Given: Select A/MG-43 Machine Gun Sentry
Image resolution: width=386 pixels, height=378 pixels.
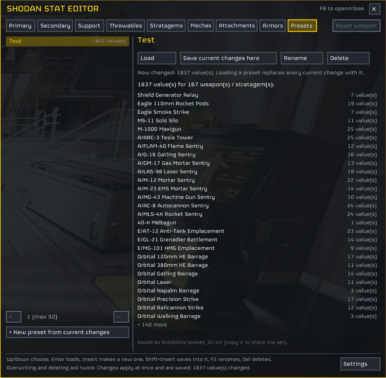Looking at the screenshot, I should point(257,197).
